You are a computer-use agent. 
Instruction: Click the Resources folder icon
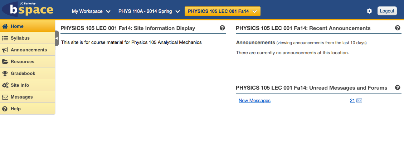(x=5, y=62)
